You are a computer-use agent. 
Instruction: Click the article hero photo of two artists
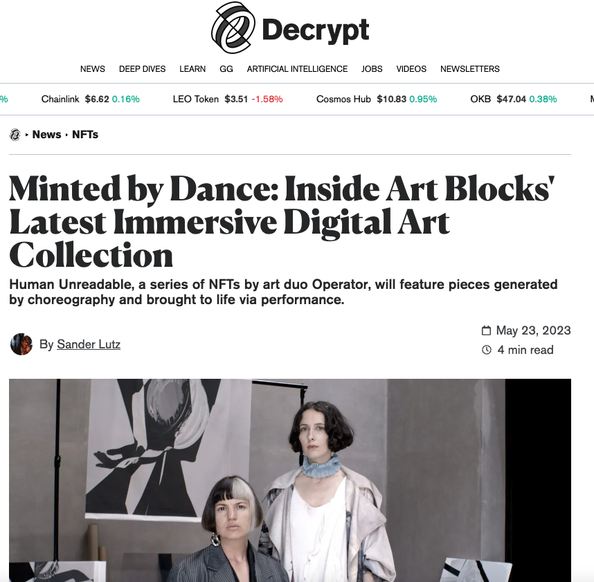(290, 480)
